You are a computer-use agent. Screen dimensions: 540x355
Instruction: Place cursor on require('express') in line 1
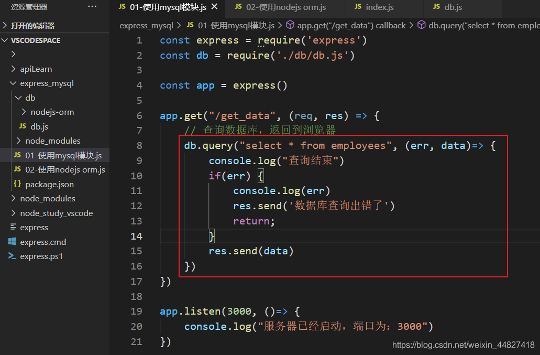(312, 40)
